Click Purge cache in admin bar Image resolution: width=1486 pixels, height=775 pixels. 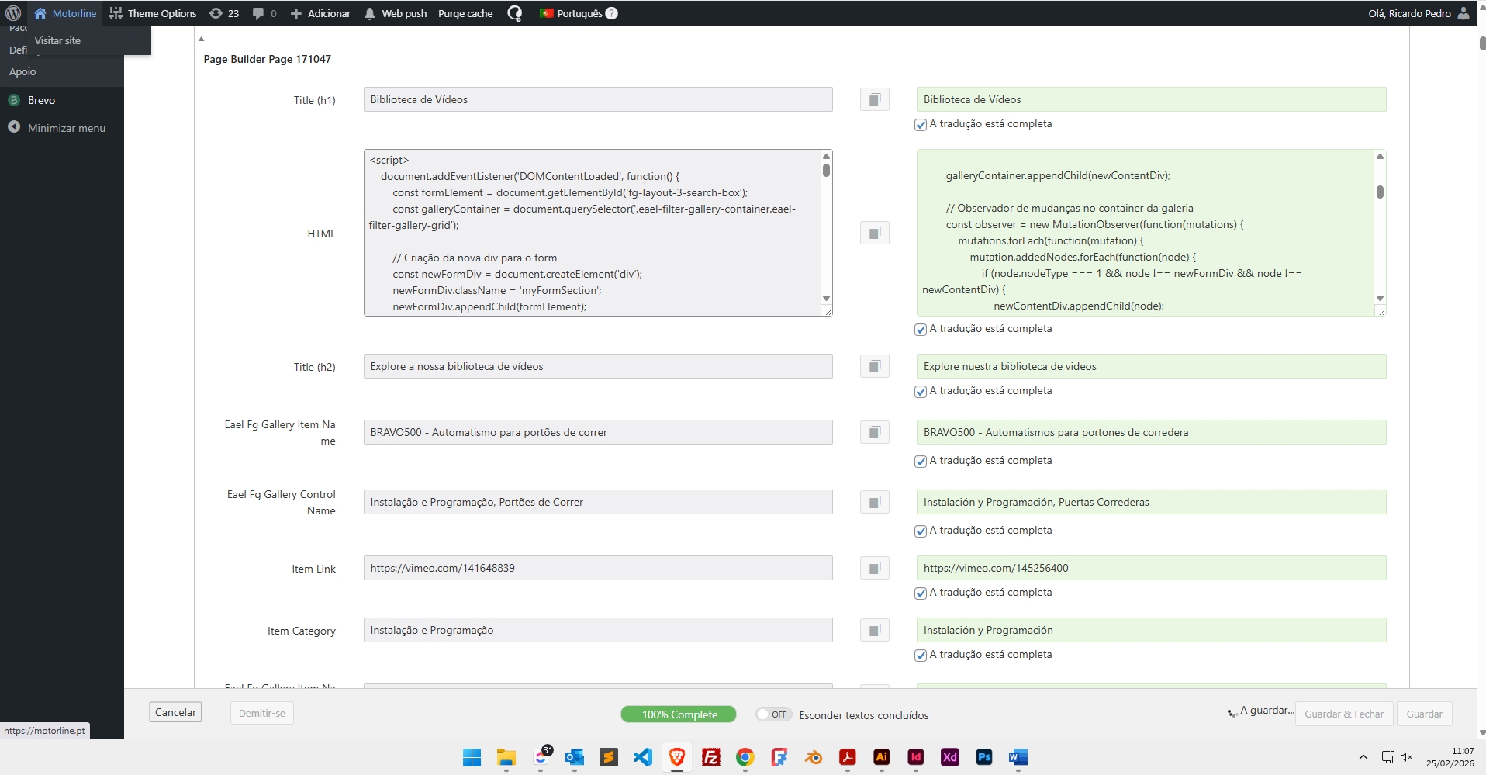point(465,13)
